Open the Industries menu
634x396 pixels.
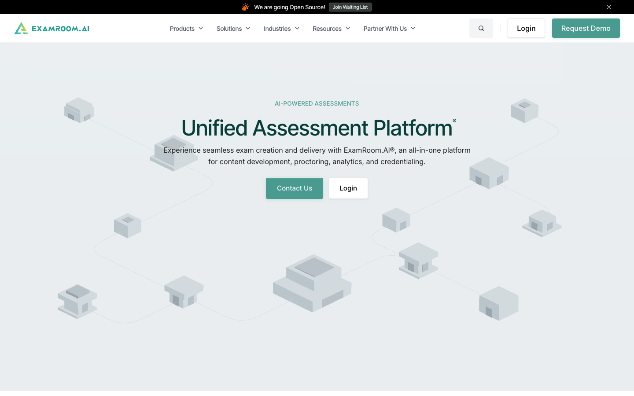click(282, 28)
